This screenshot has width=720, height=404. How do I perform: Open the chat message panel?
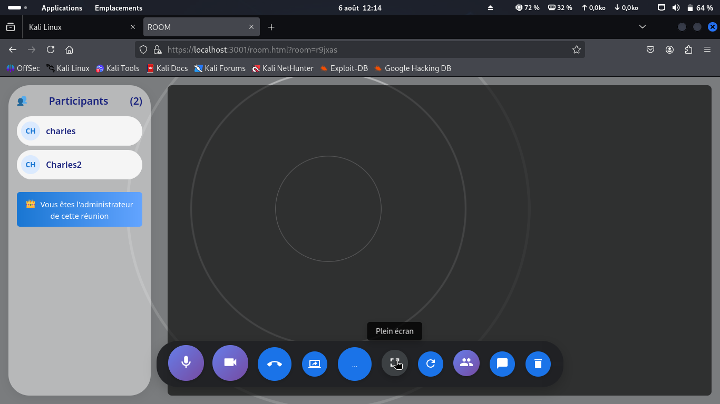[502, 363]
